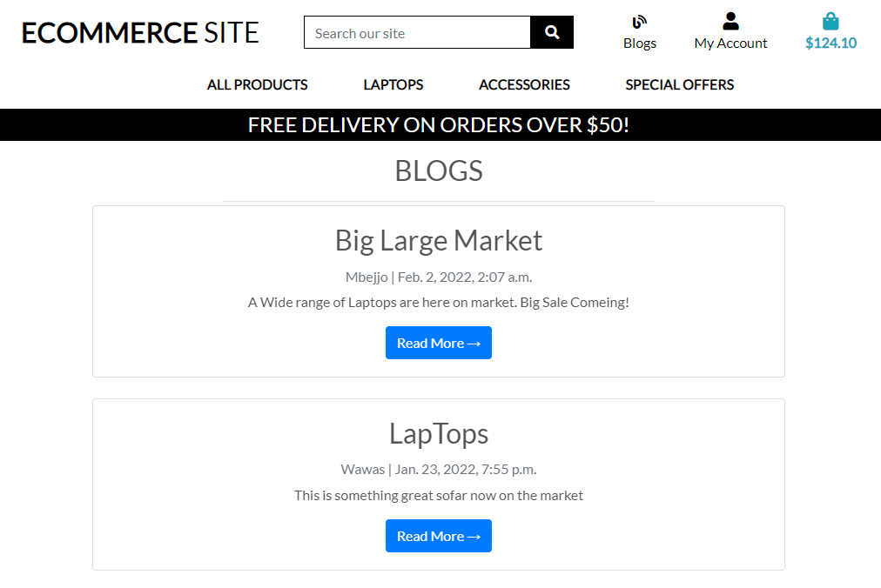Click the BLOGS page heading

pyautogui.click(x=439, y=170)
